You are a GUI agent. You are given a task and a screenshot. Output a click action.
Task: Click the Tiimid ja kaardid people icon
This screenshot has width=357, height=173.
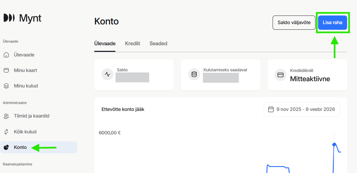(6, 116)
